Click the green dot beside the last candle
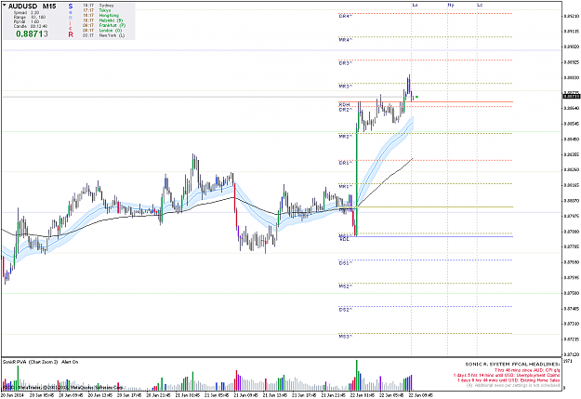581x399 pixels. [x=416, y=97]
